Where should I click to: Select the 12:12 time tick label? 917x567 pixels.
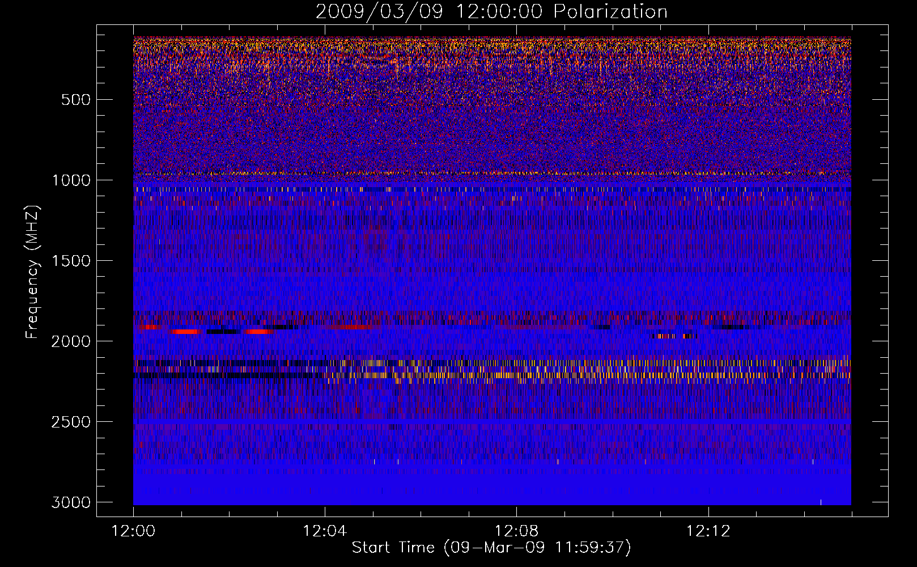click(708, 531)
